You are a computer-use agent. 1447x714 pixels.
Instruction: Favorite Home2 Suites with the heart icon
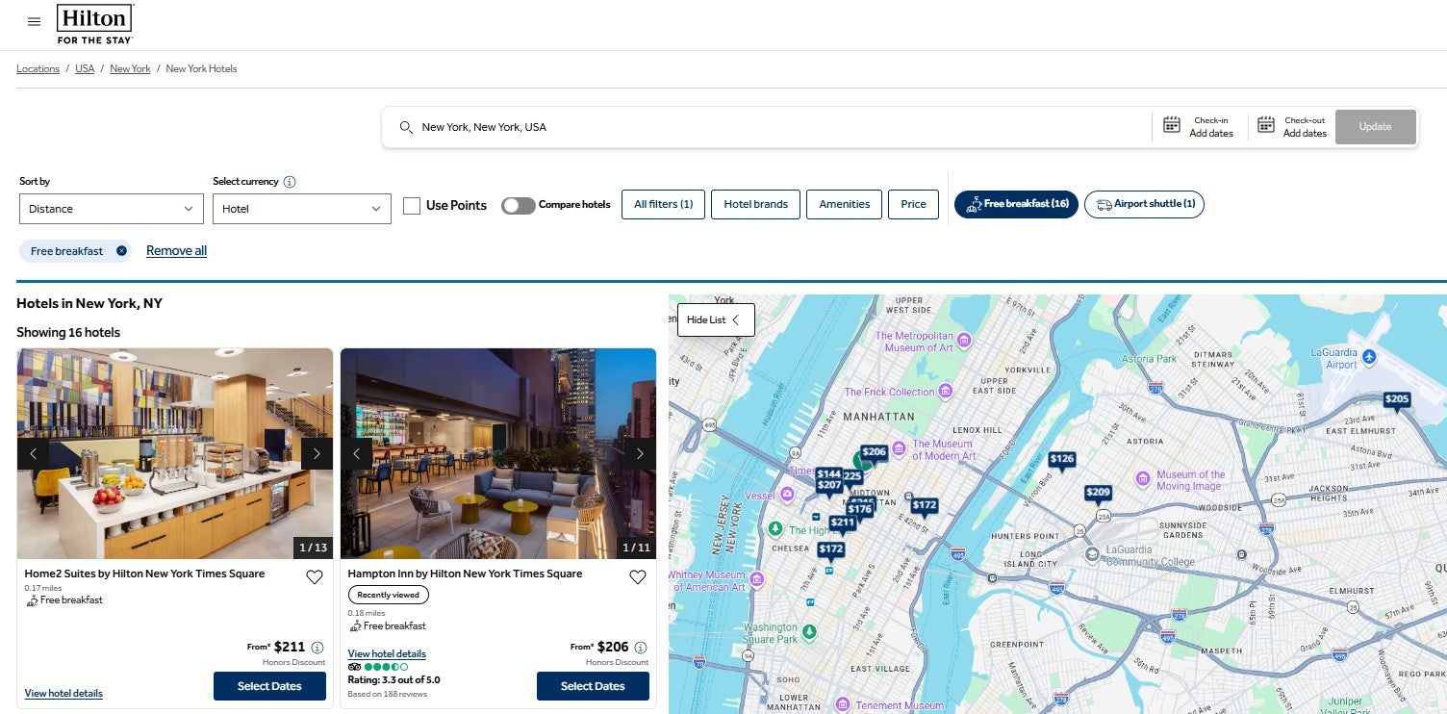(314, 577)
